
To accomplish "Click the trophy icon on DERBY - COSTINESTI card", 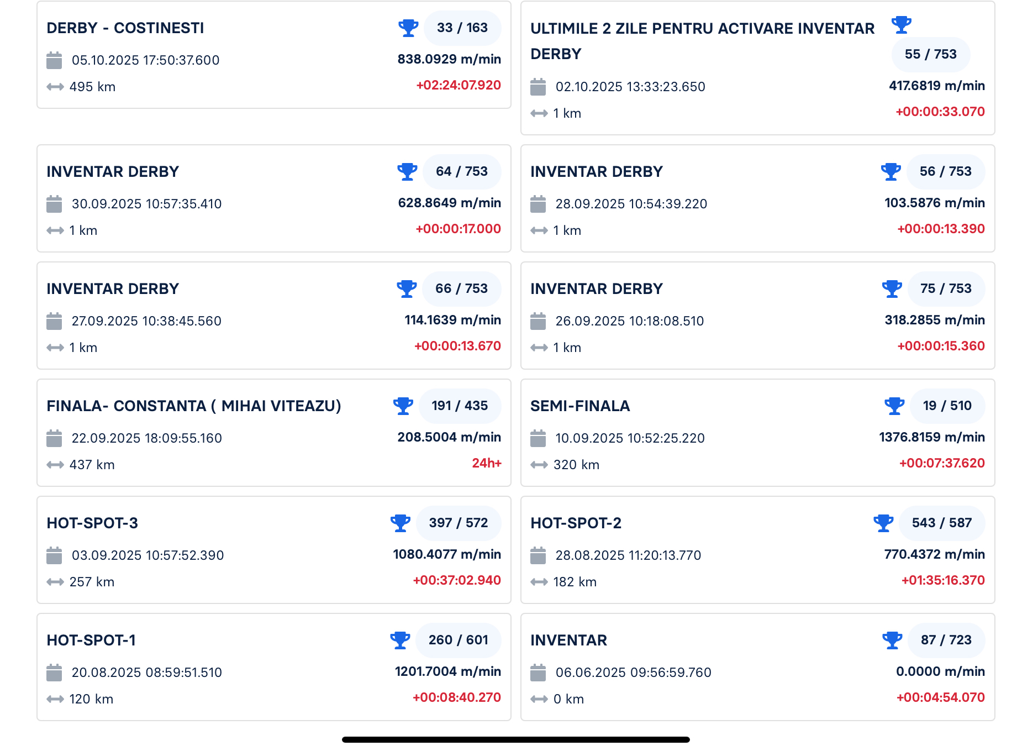I will (x=408, y=28).
